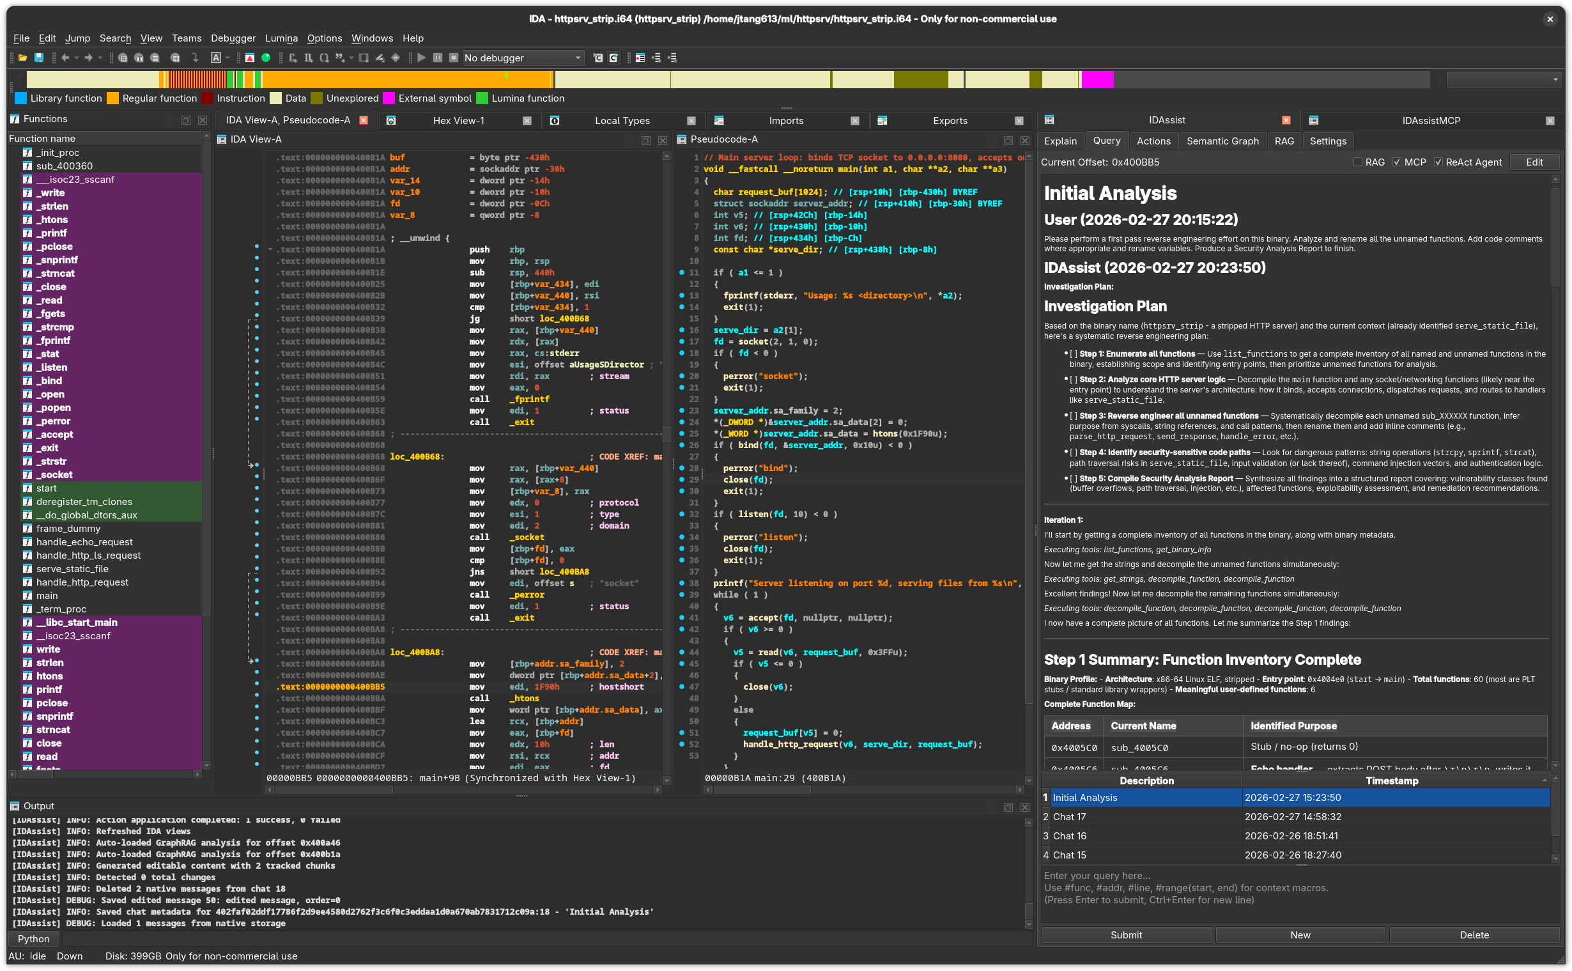Create a New chat
The image size is (1572, 971).
tap(1300, 935)
